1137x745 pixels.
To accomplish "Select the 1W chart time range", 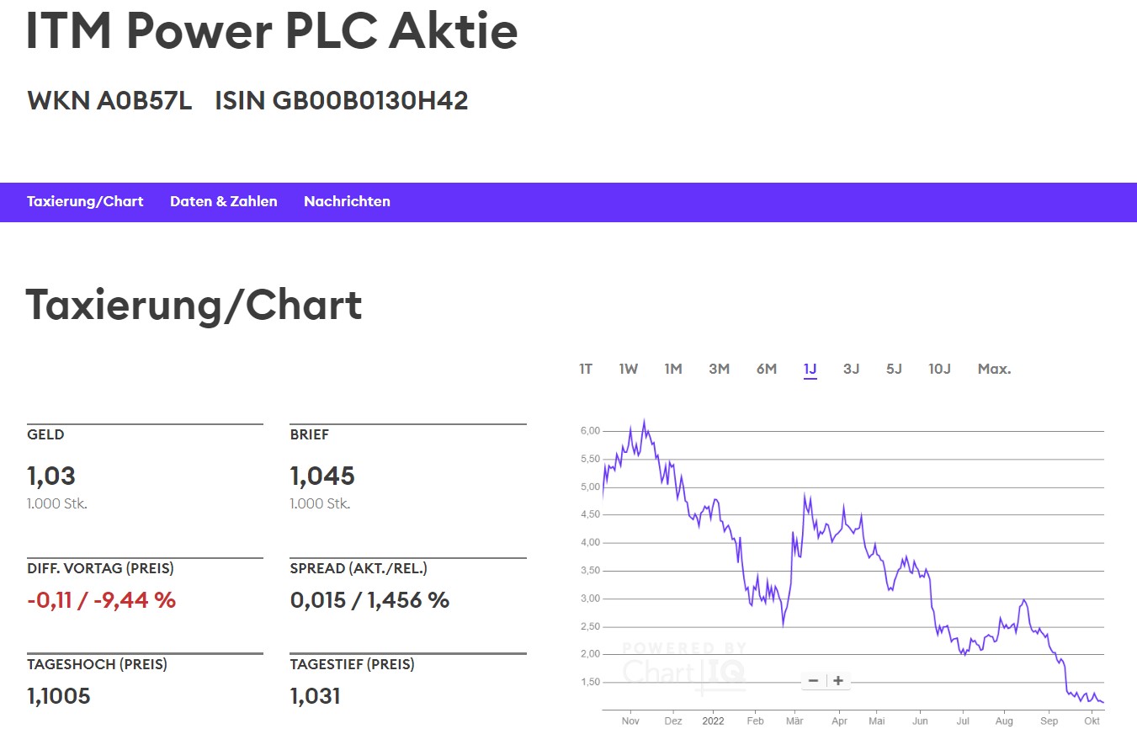I will tap(629, 369).
